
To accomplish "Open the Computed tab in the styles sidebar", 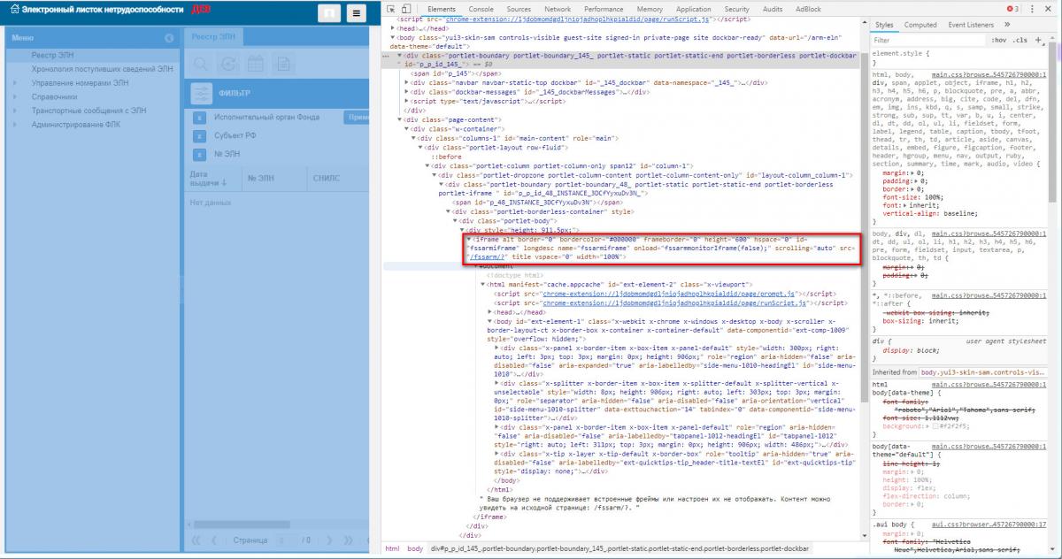I will (920, 25).
